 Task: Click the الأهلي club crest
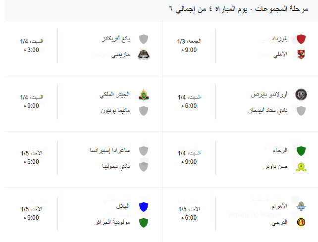pos(301,54)
